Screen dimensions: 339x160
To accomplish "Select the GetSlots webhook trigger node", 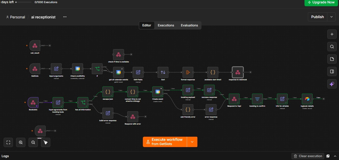I will pos(35,69).
